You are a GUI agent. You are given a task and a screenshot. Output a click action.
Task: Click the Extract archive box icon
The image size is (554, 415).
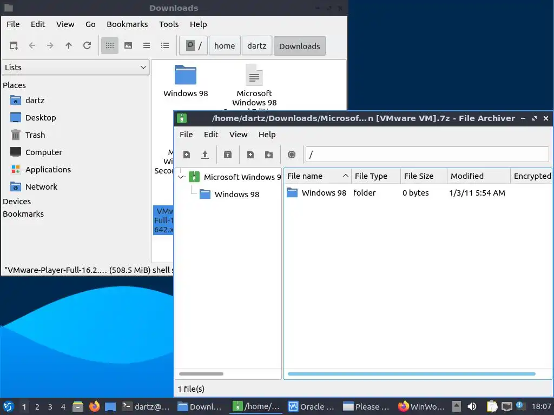228,155
